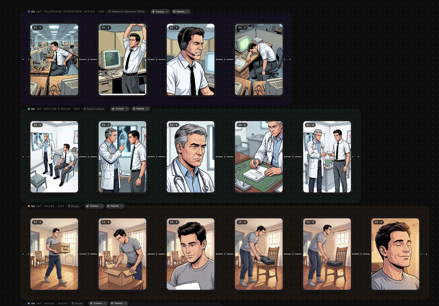
Task: Add a shot before panel S2-1
Action: [23, 157]
